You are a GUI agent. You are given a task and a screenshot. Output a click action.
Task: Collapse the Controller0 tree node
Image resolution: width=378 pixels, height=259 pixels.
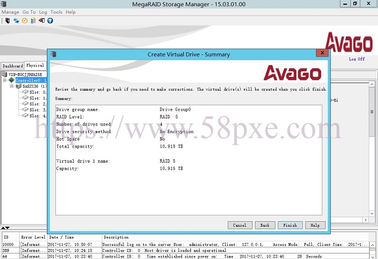(5, 80)
